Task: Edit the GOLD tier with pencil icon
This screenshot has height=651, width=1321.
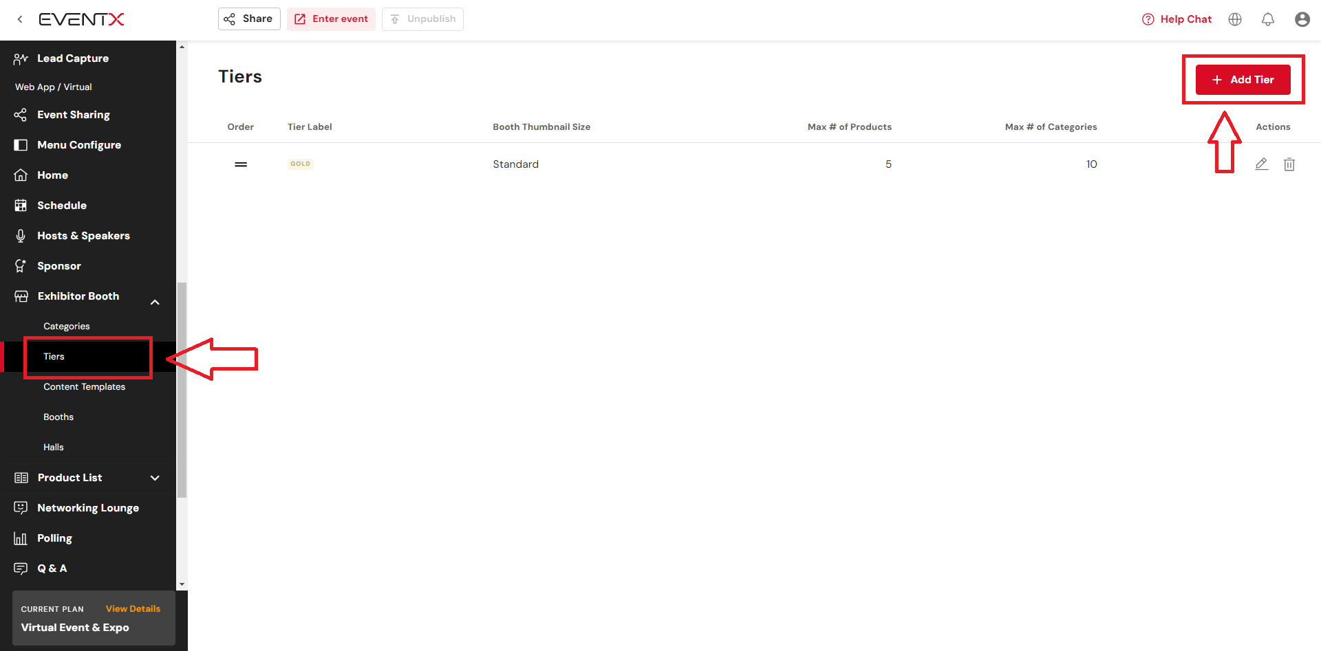Action: click(x=1261, y=164)
